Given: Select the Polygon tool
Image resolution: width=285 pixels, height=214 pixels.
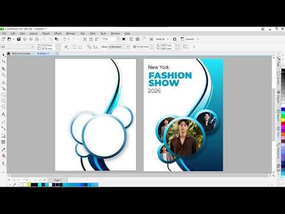Looking at the screenshot, I should click(4, 107).
